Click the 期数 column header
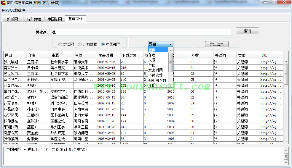This screenshot has width=292, height=168. point(202,55)
